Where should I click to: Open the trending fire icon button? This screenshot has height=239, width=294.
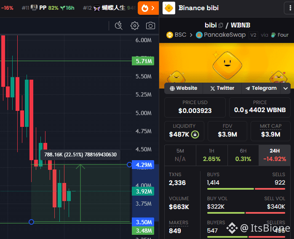coord(148,8)
